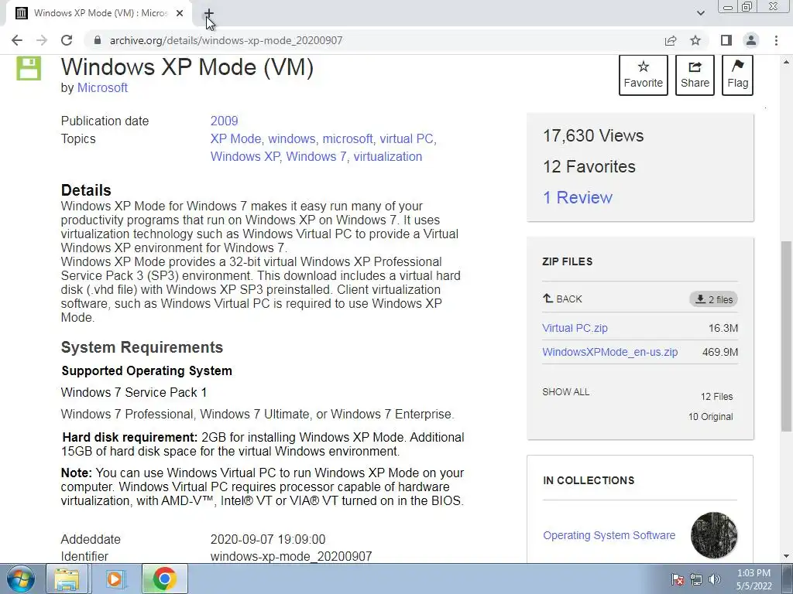Viewport: 793px width, 594px height.
Task: Click the Chrome taskbar icon
Action: [x=164, y=579]
